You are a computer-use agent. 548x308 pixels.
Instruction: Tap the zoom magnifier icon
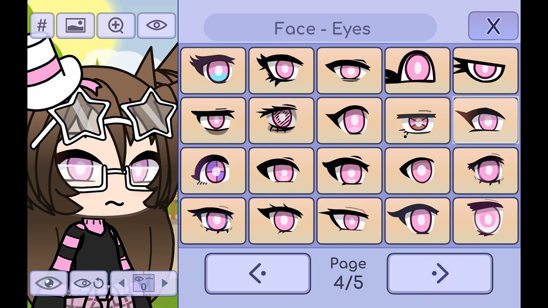pos(116,26)
